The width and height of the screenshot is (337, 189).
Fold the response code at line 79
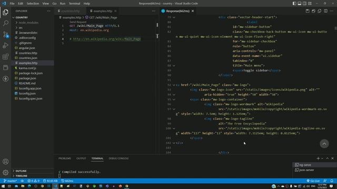coord(174,17)
